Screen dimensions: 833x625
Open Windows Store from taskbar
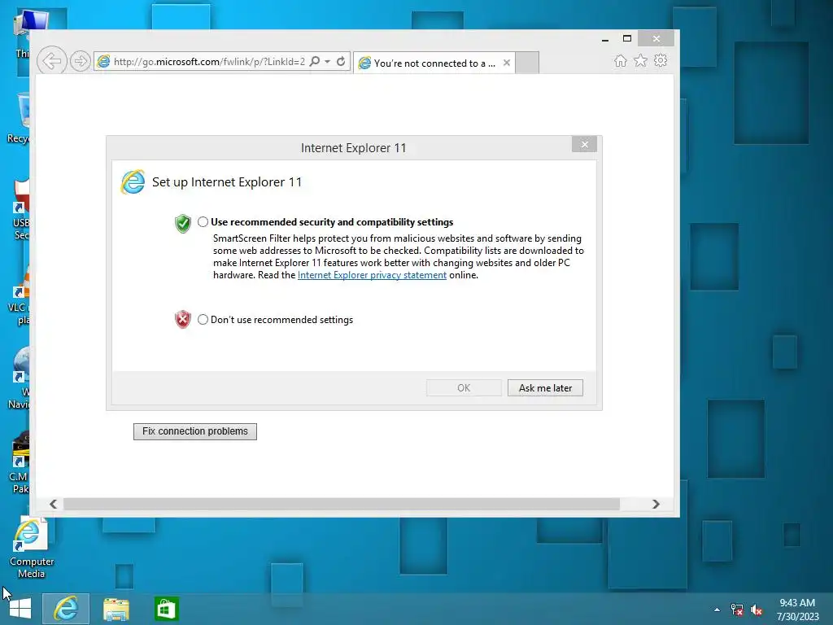tap(166, 609)
